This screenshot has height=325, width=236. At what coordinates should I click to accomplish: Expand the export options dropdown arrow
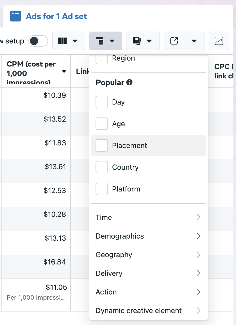[x=194, y=41]
